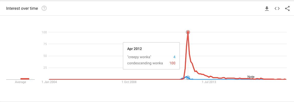Click the help question mark icon
Image resolution: width=294 pixels, height=102 pixels.
tap(44, 8)
